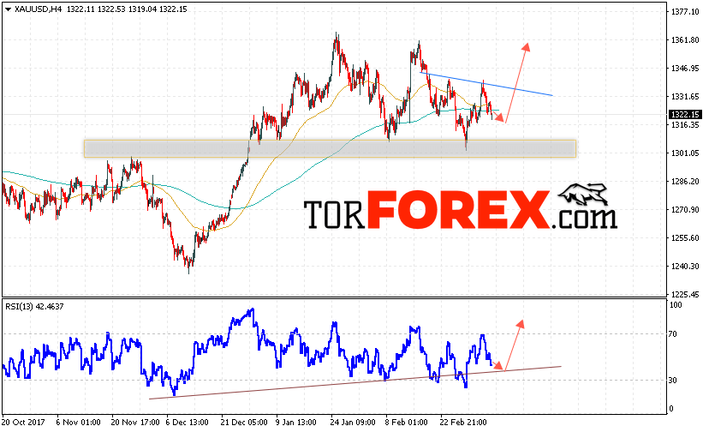Select price axis label 1225.45

[685, 294]
